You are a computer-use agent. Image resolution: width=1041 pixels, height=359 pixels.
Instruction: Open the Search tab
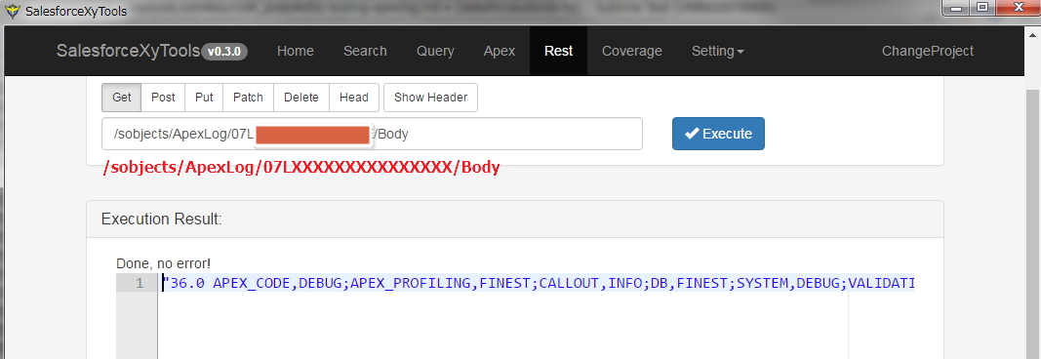365,51
